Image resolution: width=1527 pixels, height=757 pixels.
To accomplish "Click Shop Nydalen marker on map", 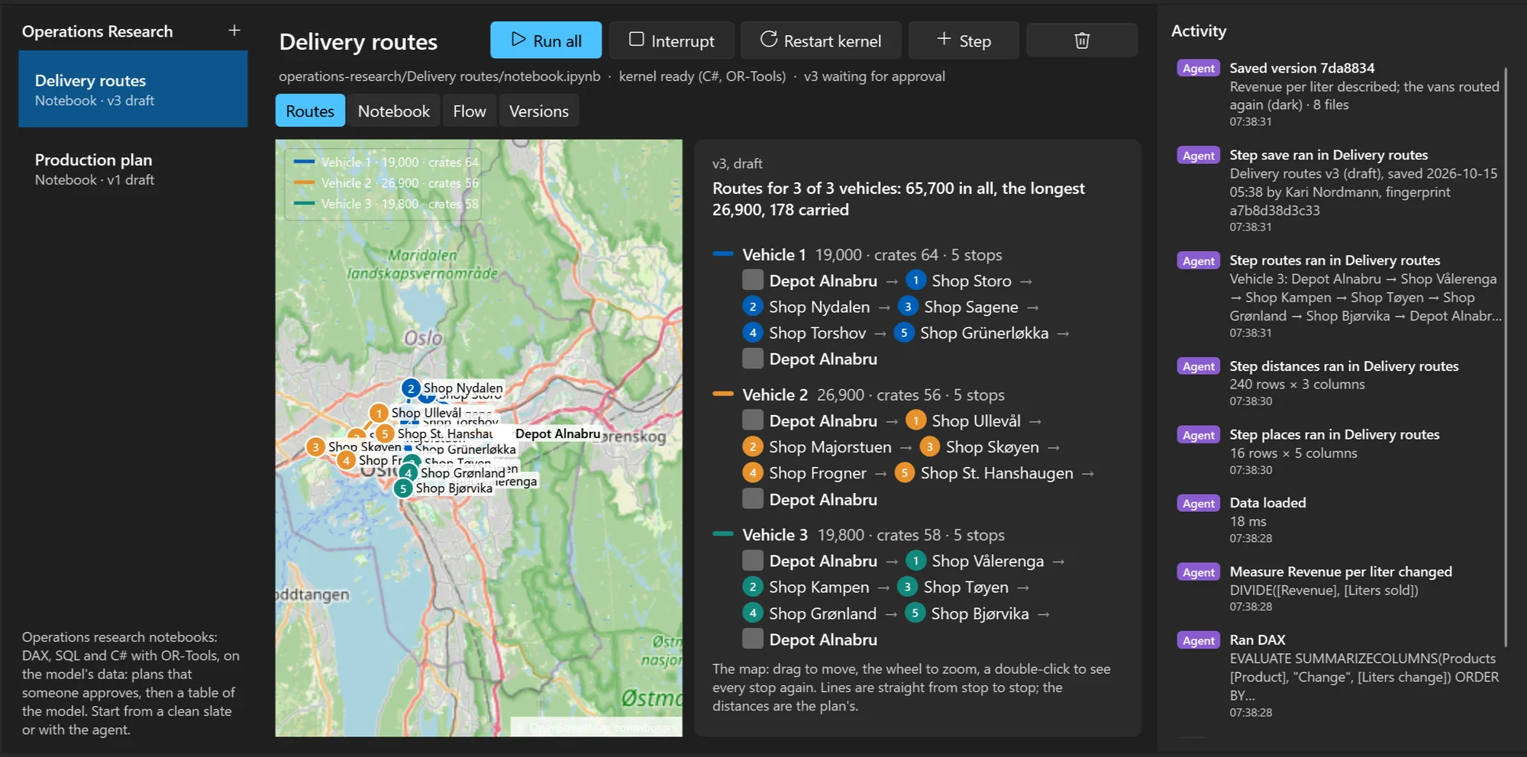I will coord(411,388).
